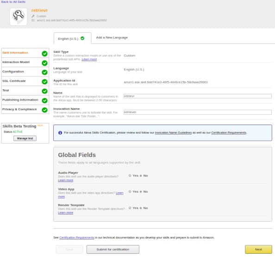Viewport: 275px width, 257px height.
Task: Click the green checkmark beside Skill Information
Action: [44, 54]
